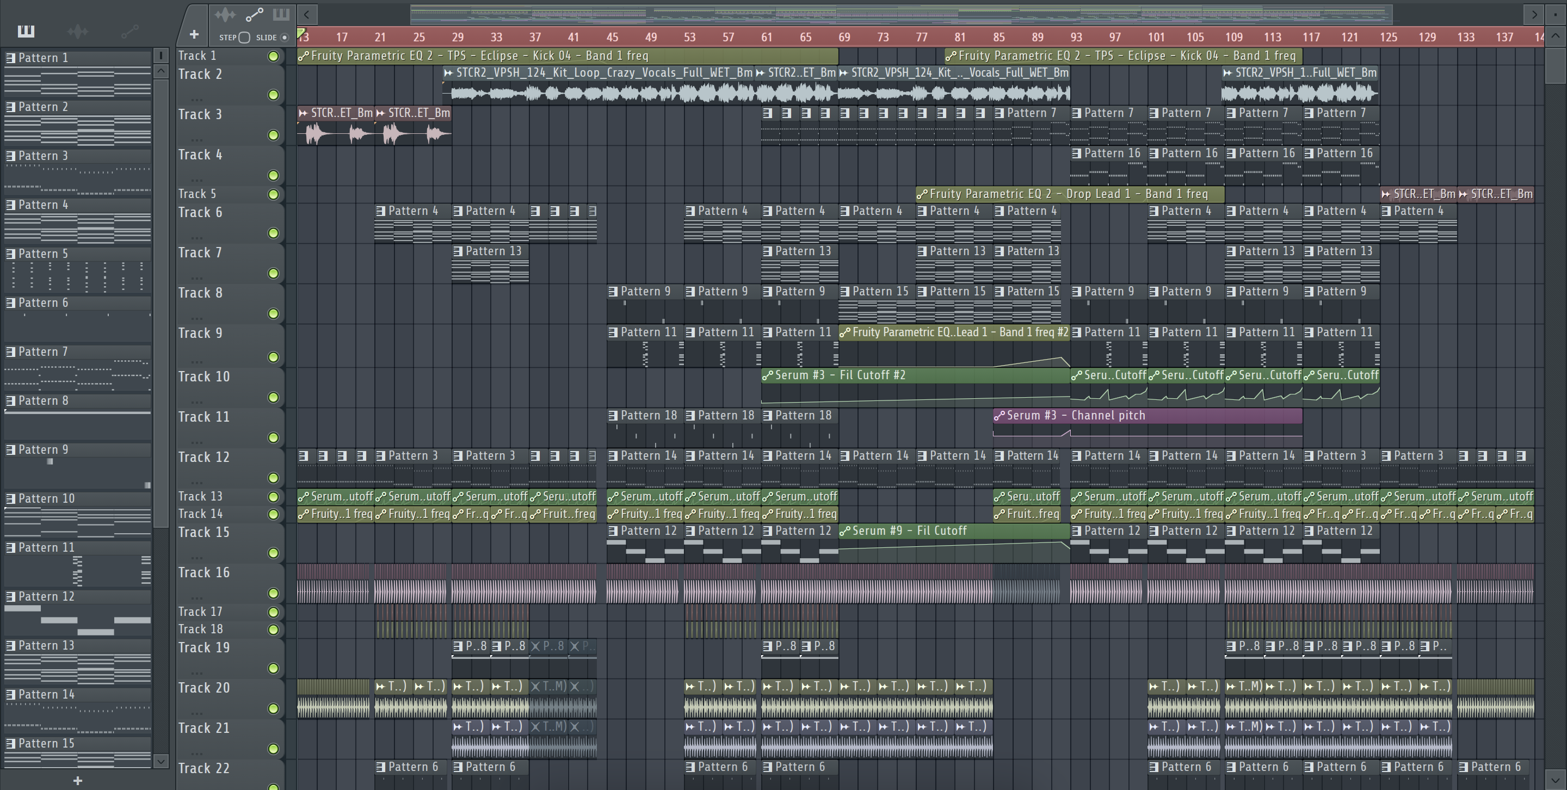
Task: Click the Track 21 header label
Action: coord(204,728)
